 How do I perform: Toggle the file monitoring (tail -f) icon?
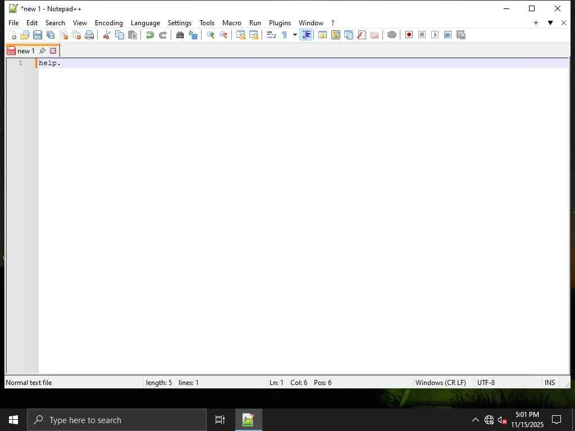[x=391, y=35]
